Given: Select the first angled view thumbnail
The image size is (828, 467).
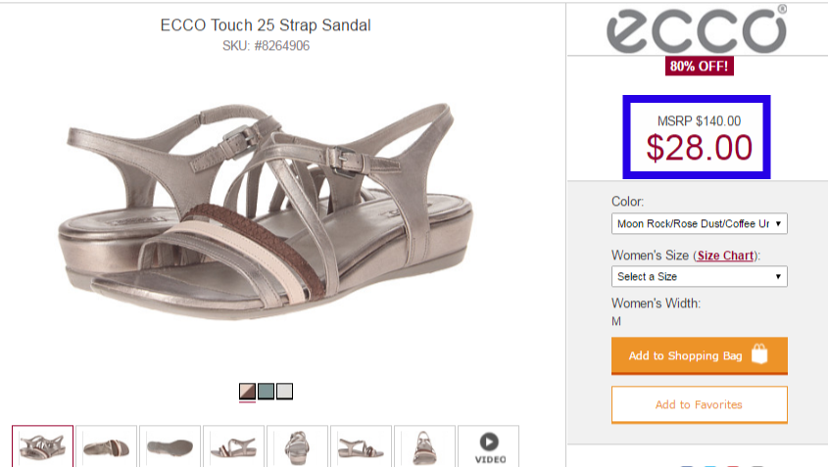Looking at the screenshot, I should click(43, 446).
